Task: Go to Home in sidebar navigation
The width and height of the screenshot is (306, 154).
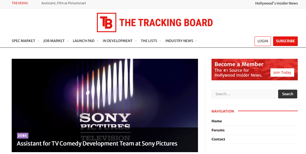Action: (217, 121)
